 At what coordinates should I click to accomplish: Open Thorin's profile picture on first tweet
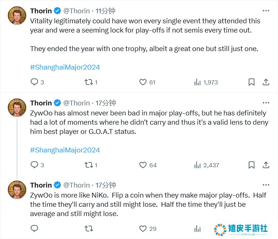click(17, 16)
